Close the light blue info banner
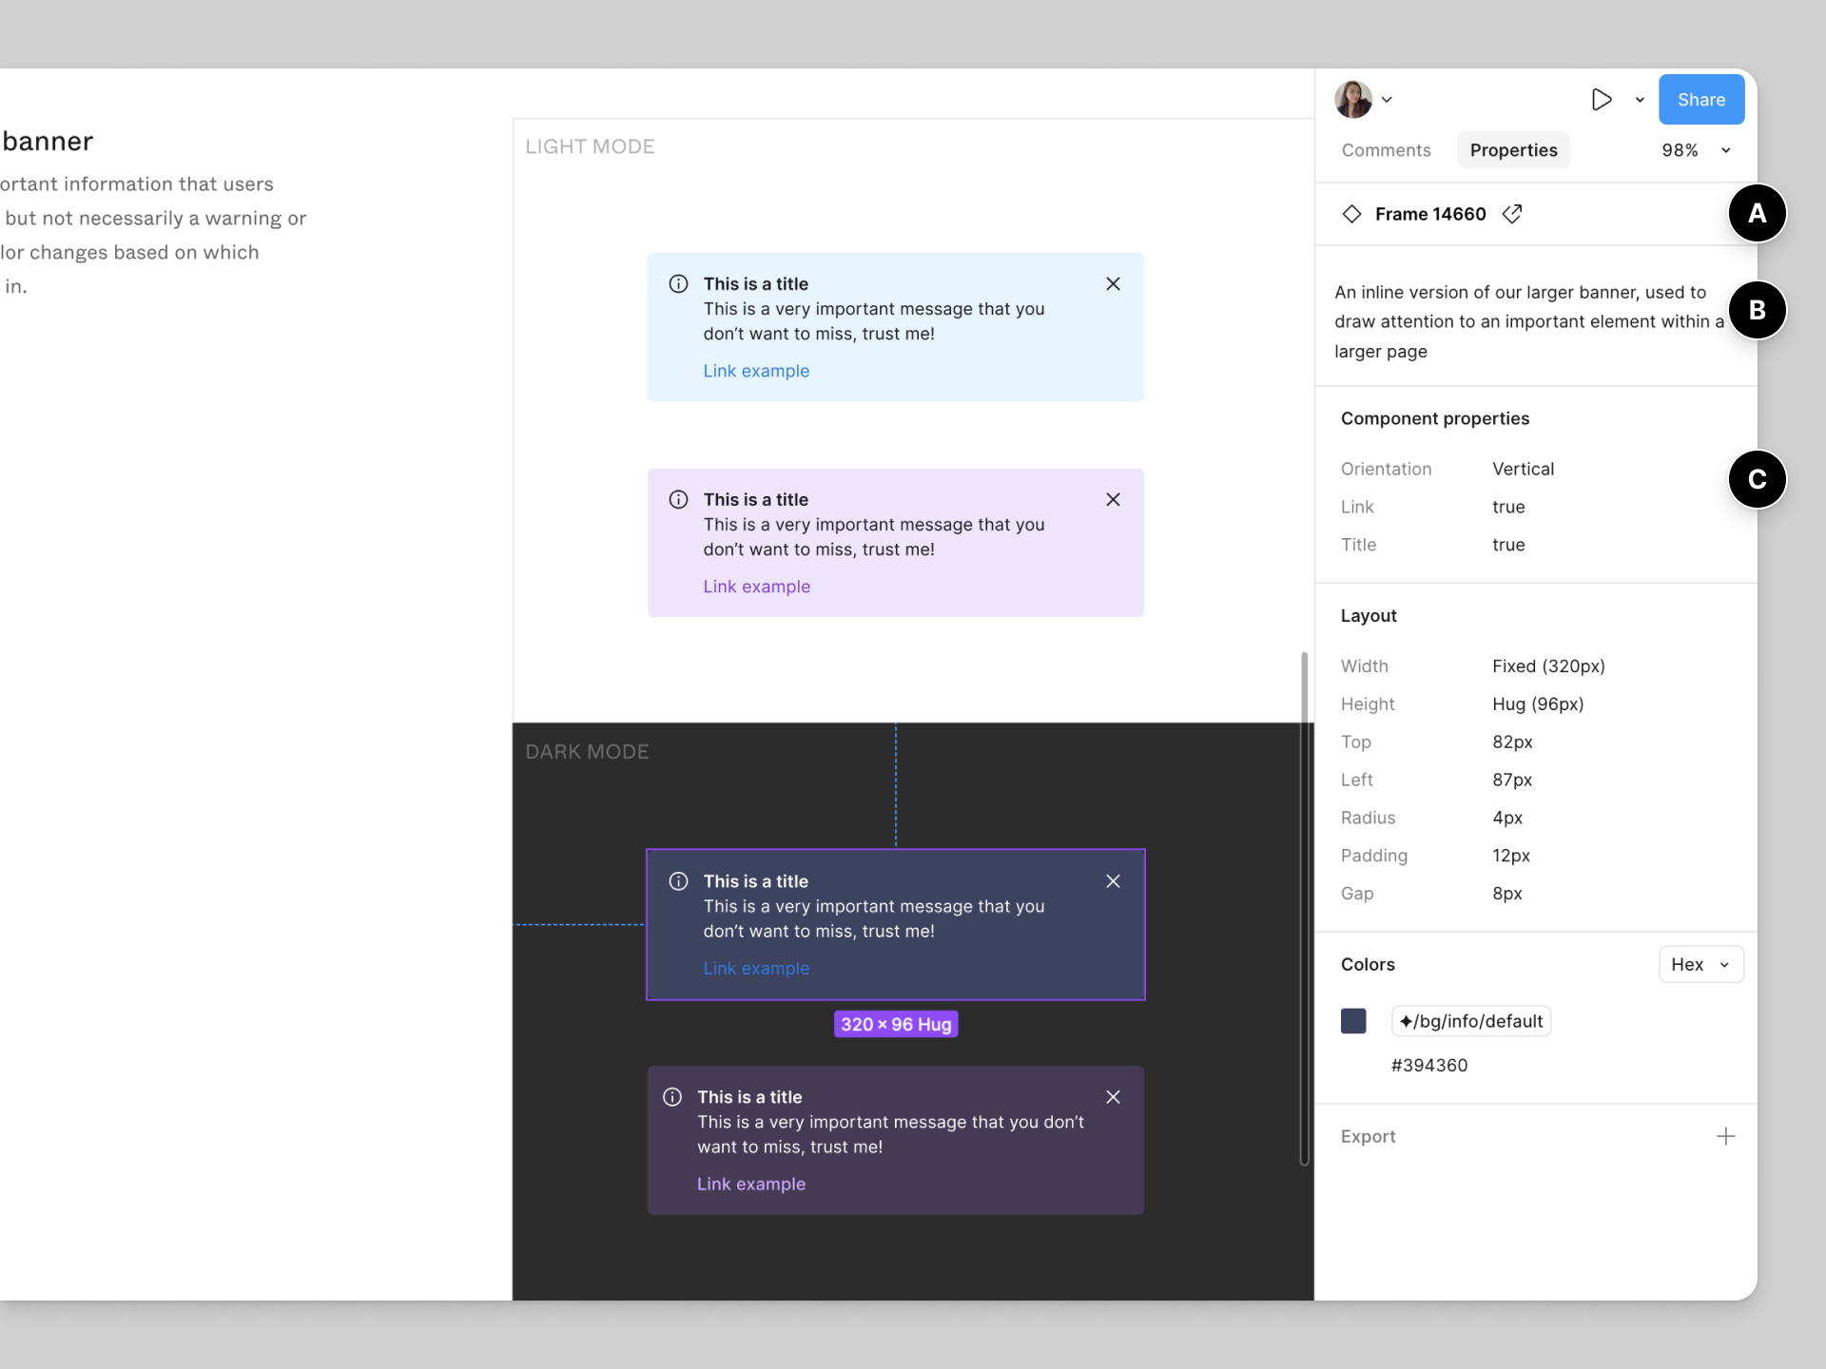The height and width of the screenshot is (1369, 1826). point(1113,284)
